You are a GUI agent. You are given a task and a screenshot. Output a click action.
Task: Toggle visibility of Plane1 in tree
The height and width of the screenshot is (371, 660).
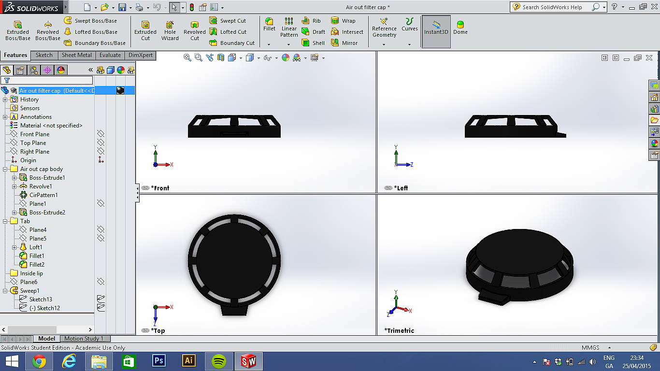100,204
